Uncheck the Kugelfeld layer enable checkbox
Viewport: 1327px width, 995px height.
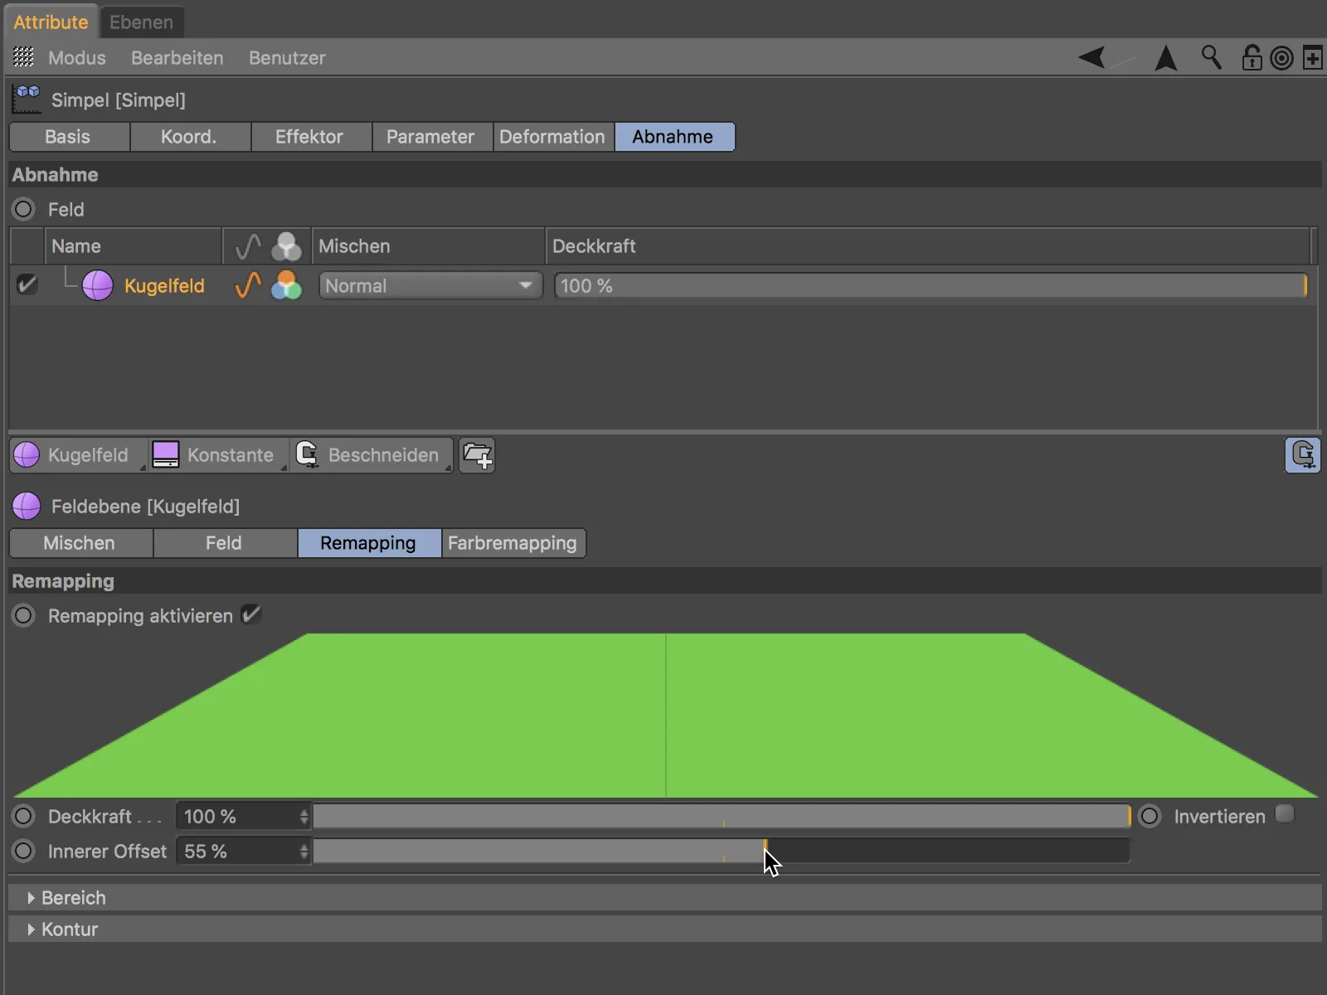(x=27, y=285)
